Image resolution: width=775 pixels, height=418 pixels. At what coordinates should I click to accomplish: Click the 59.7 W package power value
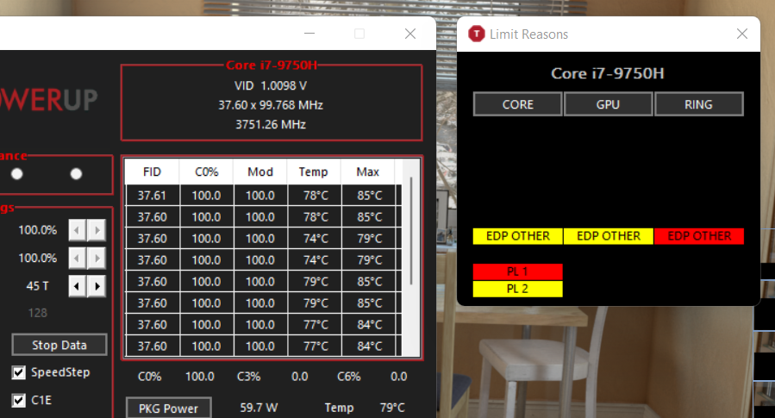[259, 408]
